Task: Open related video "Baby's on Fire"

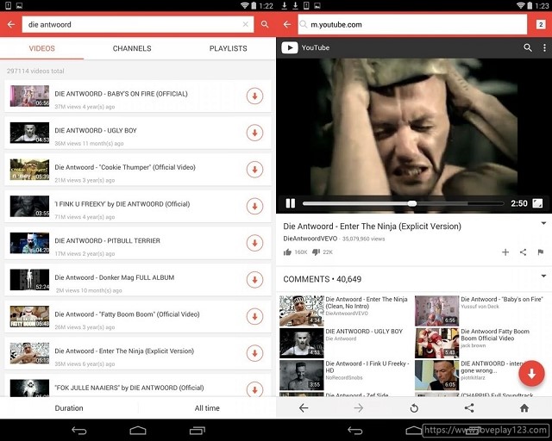Action: (502, 299)
